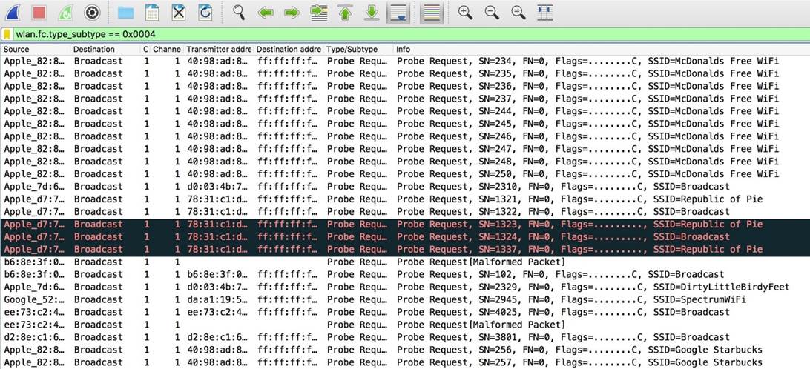Restart the current capture

click(65, 12)
